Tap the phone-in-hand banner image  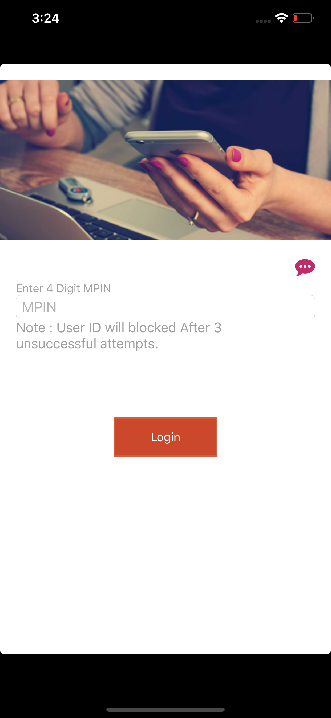[165, 160]
